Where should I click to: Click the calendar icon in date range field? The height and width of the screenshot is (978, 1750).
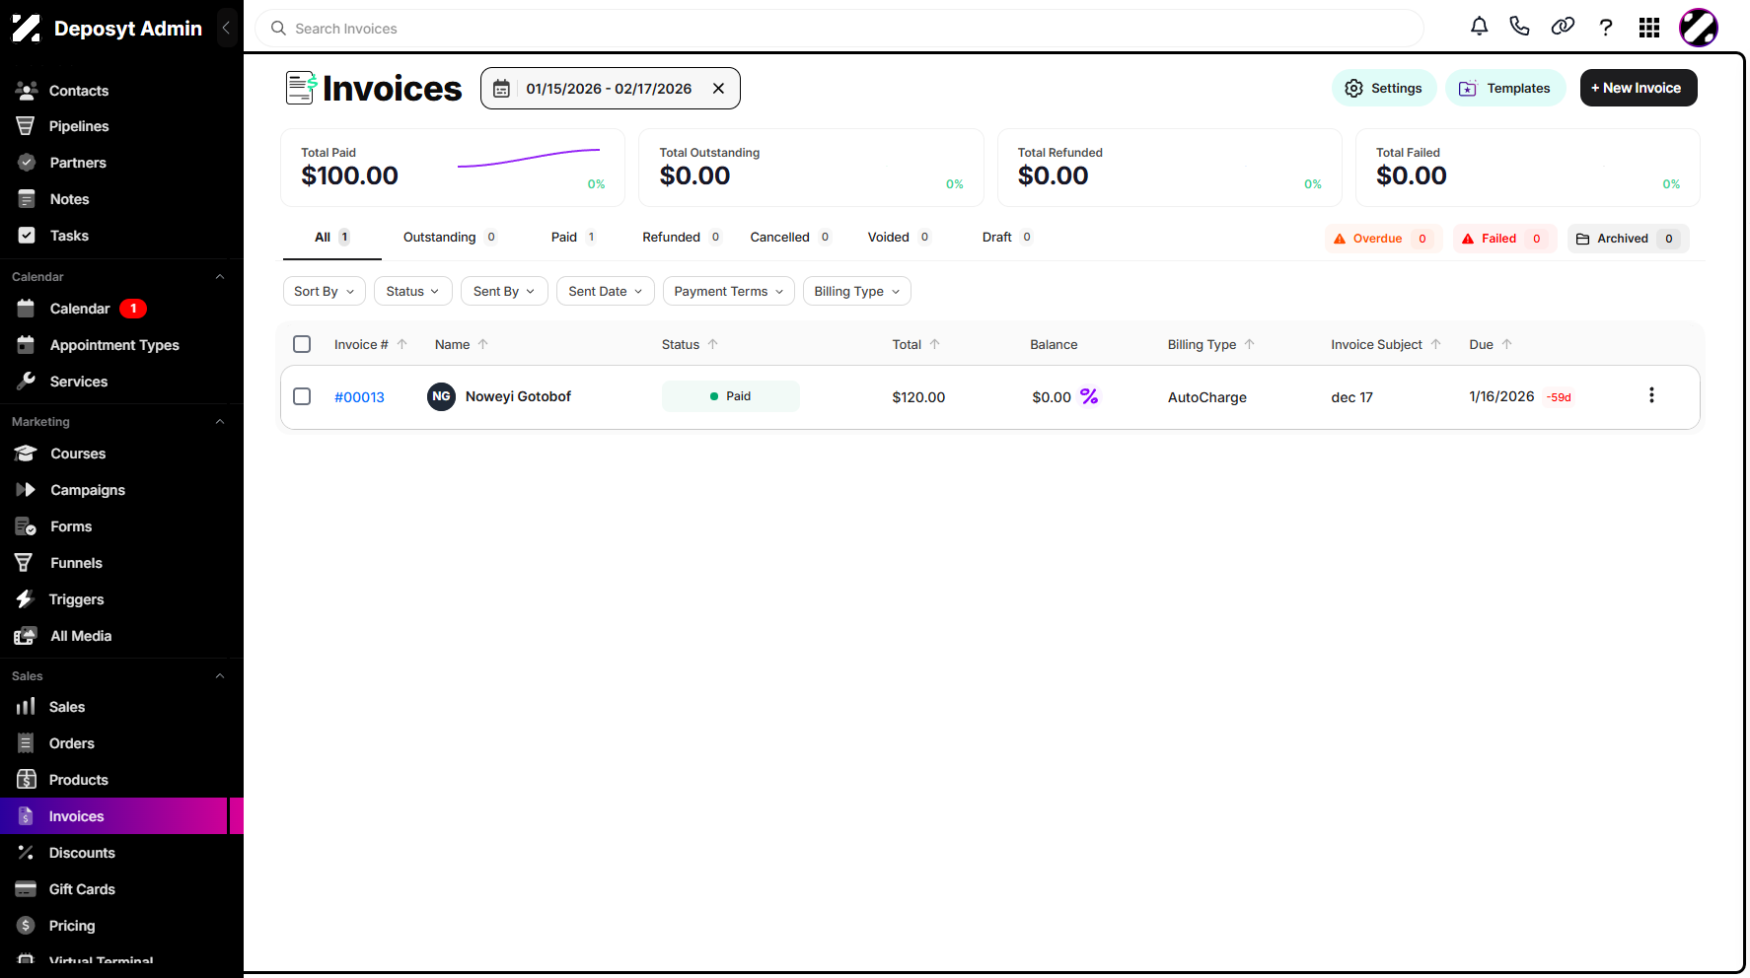click(x=501, y=89)
